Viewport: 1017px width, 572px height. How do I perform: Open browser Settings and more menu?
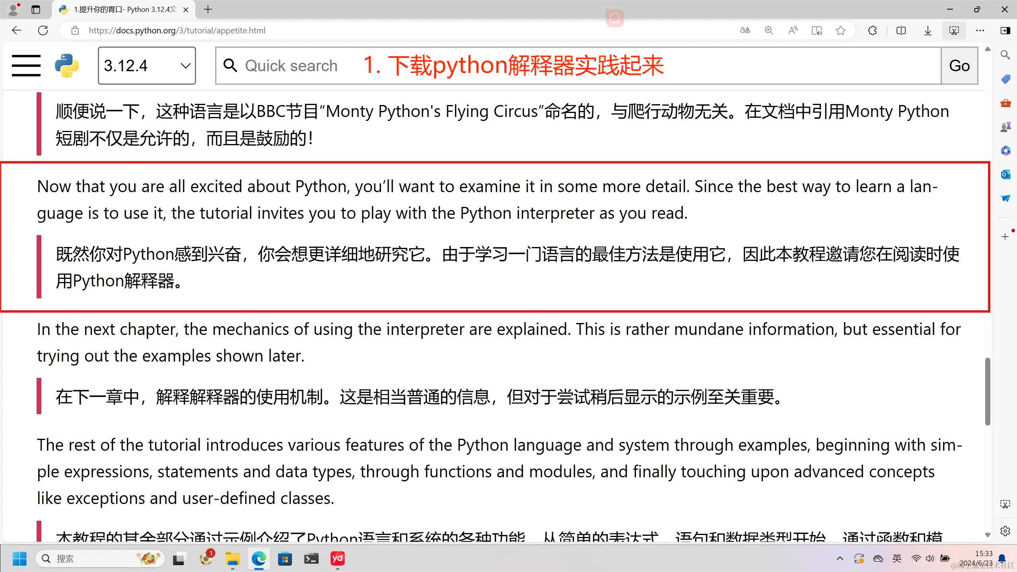[x=980, y=31]
